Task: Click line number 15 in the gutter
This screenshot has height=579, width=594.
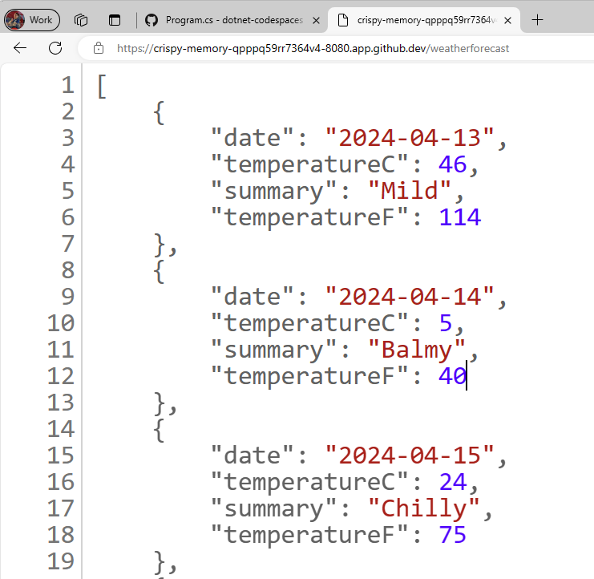Action: [x=61, y=456]
